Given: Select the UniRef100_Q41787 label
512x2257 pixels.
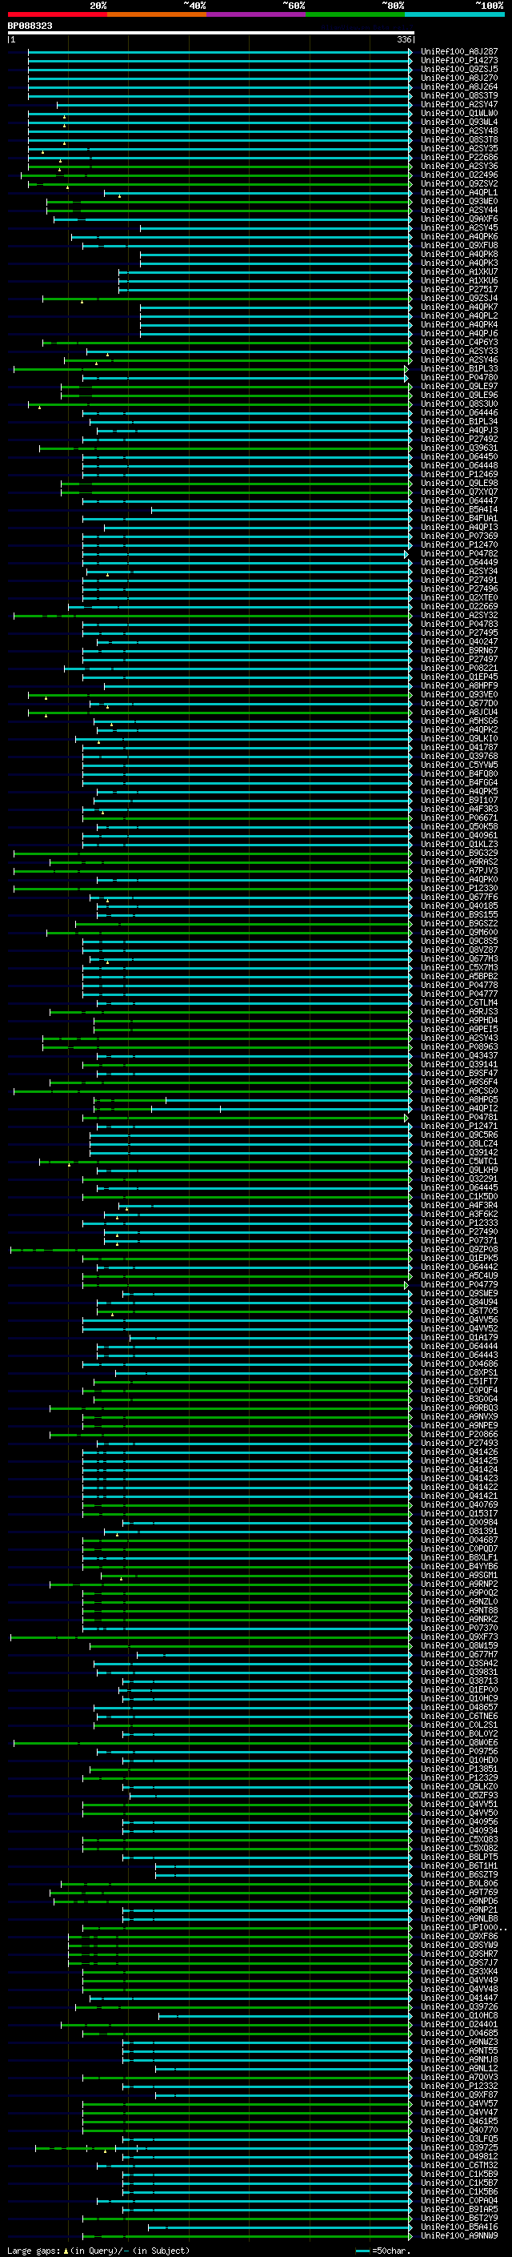Looking at the screenshot, I should [x=459, y=747].
